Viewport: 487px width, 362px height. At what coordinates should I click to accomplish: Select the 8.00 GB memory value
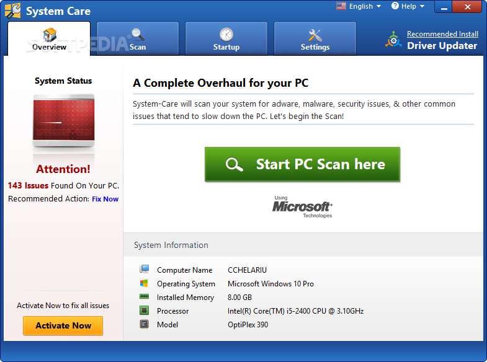coord(239,298)
